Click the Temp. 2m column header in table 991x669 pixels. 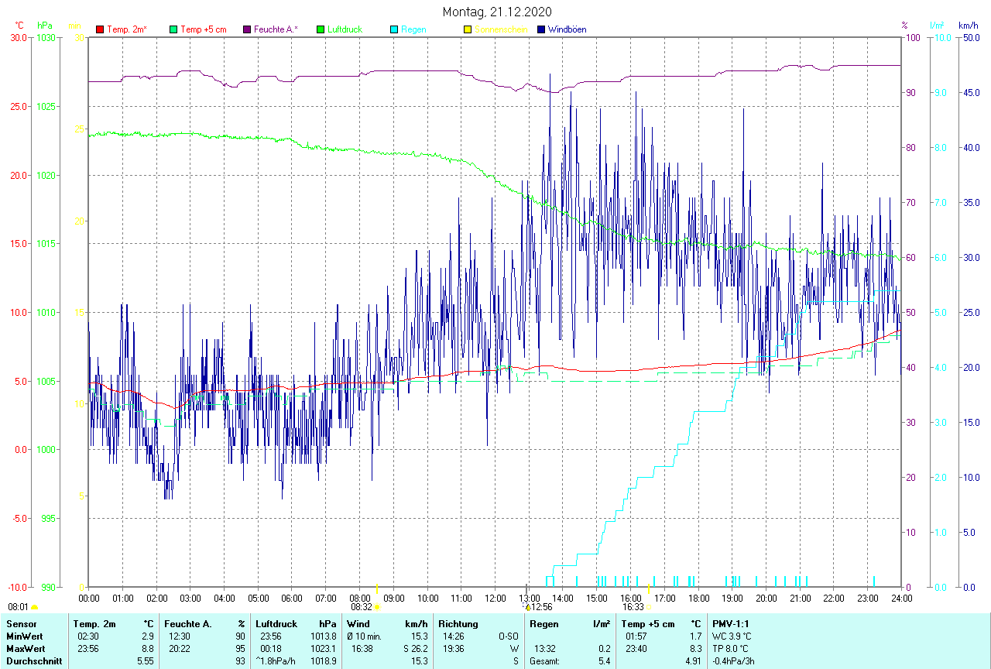(94, 623)
